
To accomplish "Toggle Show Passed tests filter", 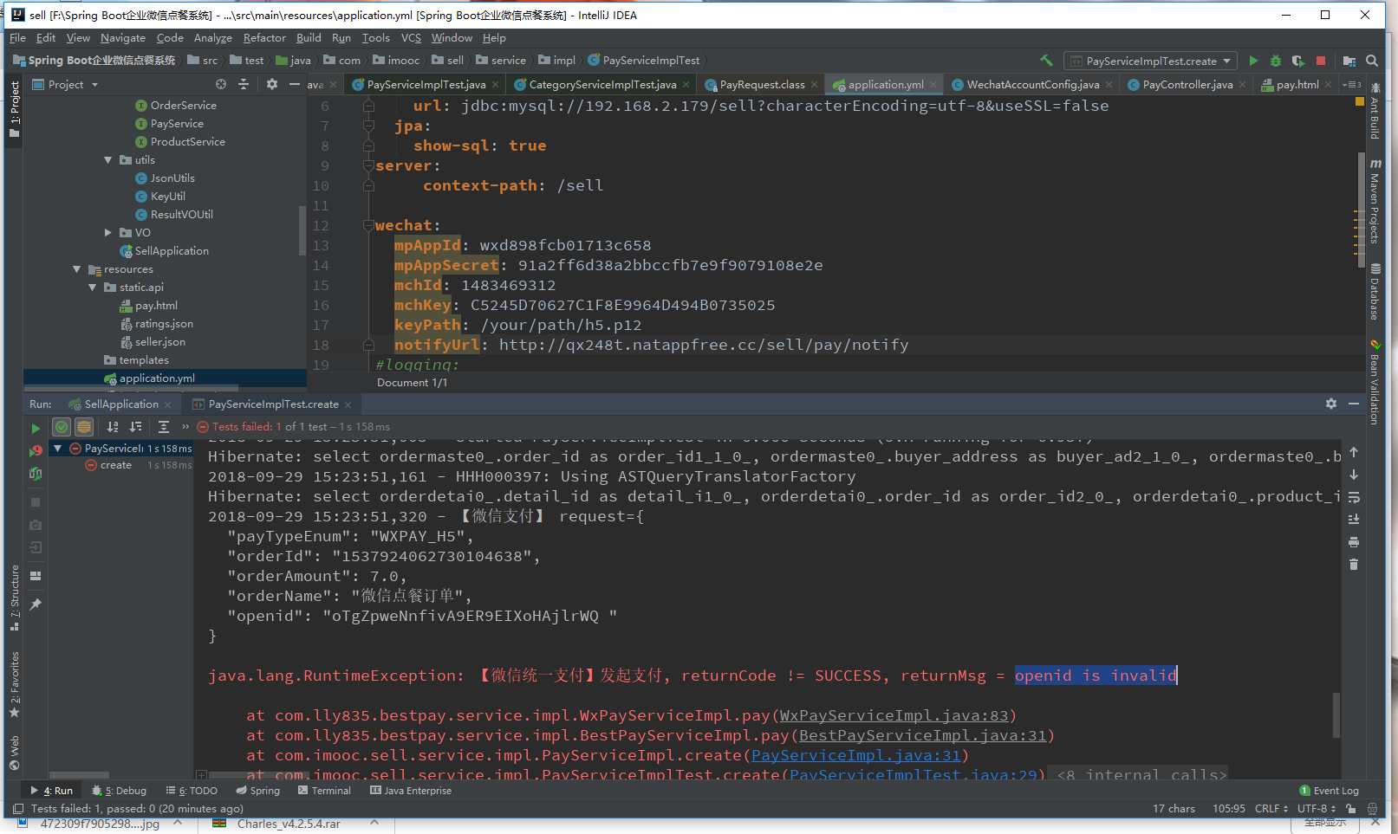I will pyautogui.click(x=62, y=427).
